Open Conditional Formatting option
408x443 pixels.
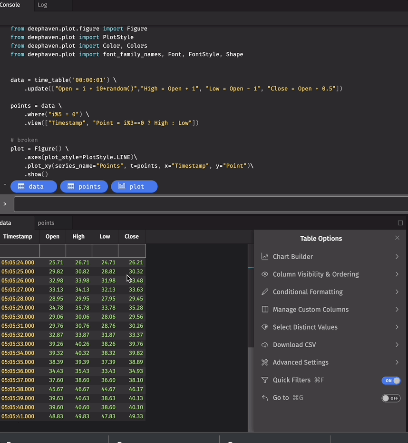[x=330, y=292]
